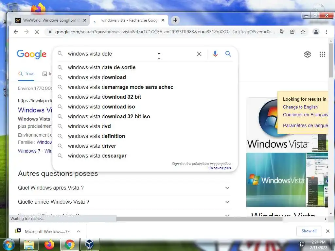335x251 pixels.
Task: Open the Windows Start orb
Action: click(x=9, y=244)
